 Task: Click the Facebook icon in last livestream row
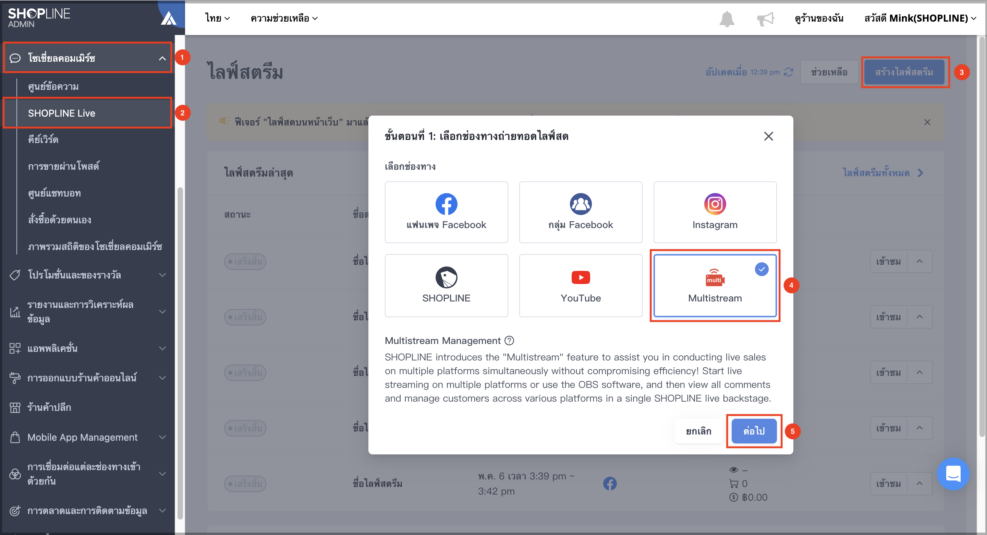tap(610, 483)
